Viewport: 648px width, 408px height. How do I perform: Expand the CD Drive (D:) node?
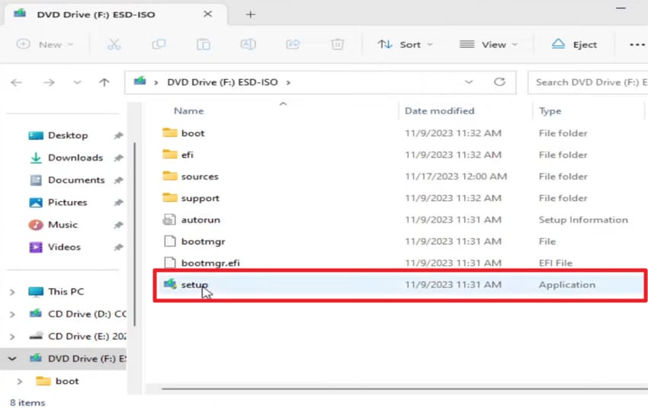(x=12, y=314)
